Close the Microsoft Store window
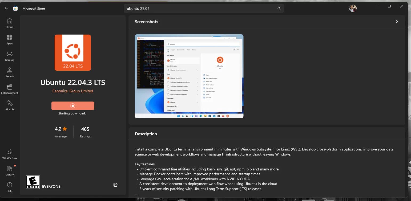The width and height of the screenshot is (411, 201). [x=402, y=6]
